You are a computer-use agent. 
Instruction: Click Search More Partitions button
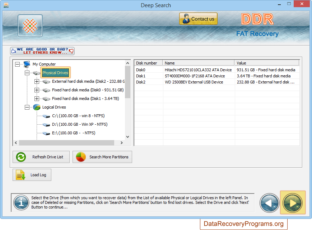tap(102, 157)
